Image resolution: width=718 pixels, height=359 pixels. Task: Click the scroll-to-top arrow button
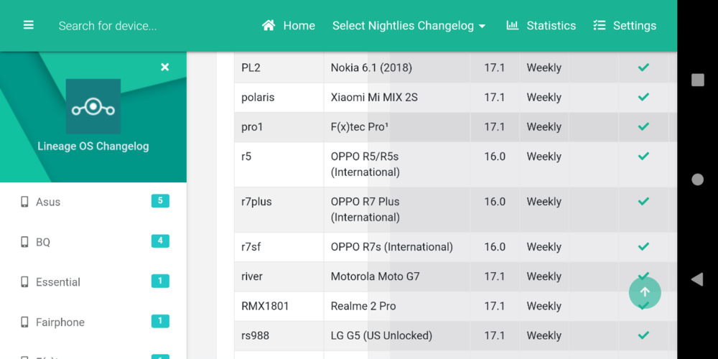pyautogui.click(x=645, y=292)
